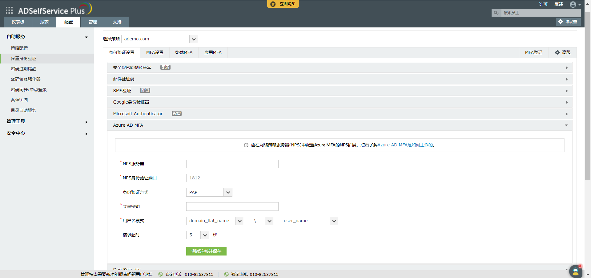Open the 选择策略 ademo.com dropdown
This screenshot has height=278, width=591.
(194, 39)
